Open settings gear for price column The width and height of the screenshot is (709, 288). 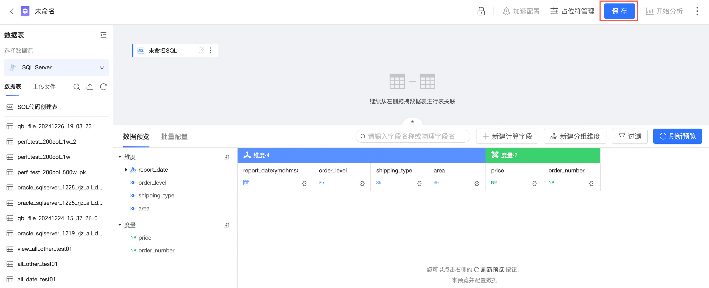pos(534,184)
